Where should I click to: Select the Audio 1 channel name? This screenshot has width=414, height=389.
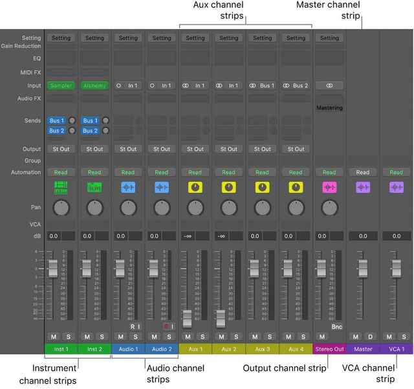pos(128,349)
